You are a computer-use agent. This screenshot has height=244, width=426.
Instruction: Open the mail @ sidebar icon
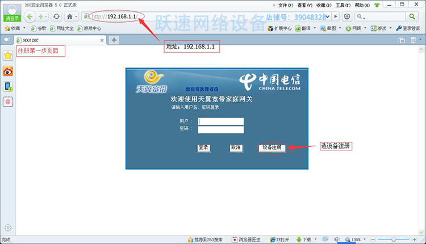(x=8, y=102)
